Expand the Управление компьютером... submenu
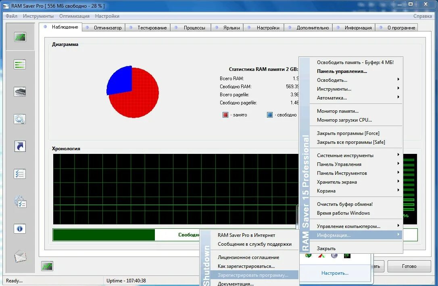 pyautogui.click(x=355, y=226)
